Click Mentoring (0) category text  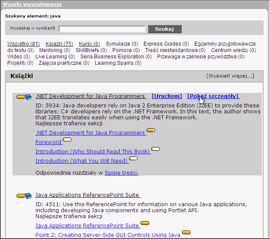55,50
